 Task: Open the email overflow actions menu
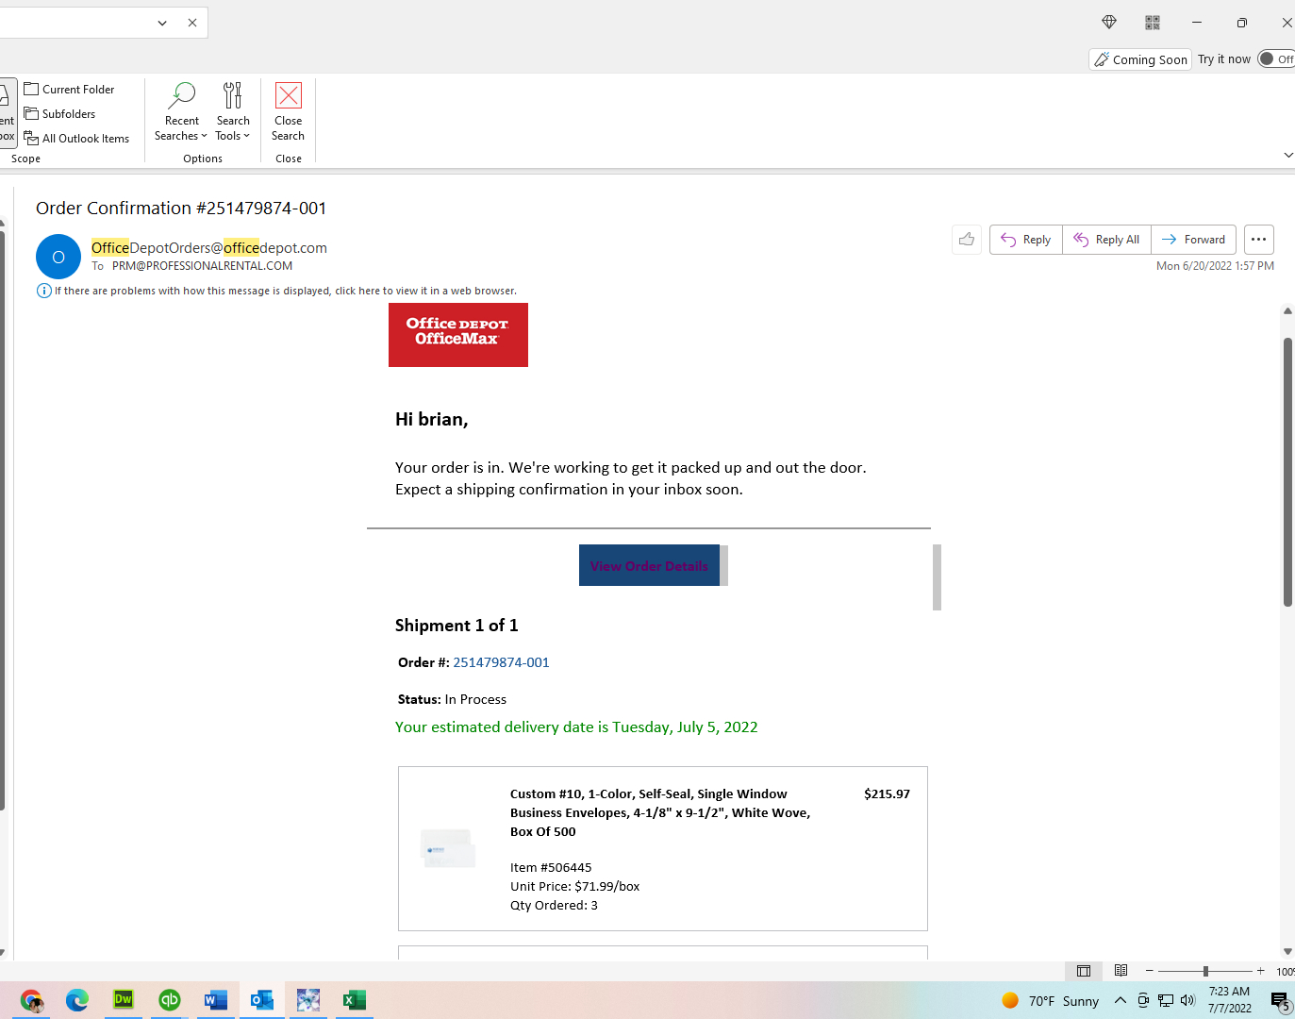1258,239
